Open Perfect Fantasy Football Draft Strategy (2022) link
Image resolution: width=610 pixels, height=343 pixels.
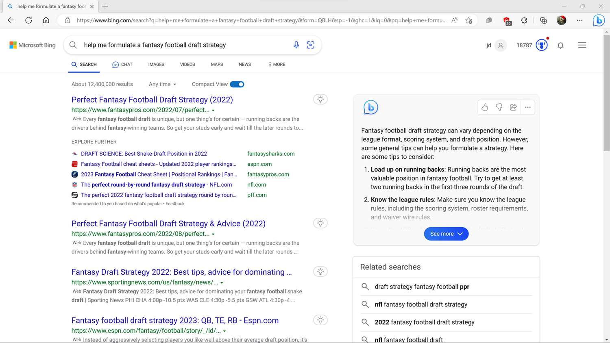(152, 100)
